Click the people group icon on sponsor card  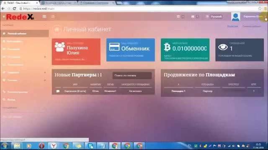(x=60, y=47)
